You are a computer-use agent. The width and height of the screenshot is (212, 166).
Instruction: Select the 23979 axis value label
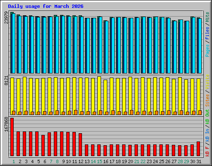pos(6,17)
